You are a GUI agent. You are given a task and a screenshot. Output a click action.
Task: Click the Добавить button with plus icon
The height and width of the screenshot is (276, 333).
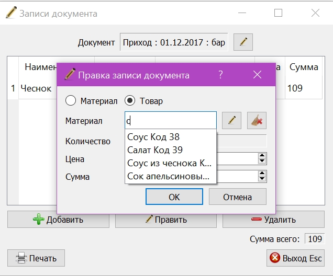58,220
